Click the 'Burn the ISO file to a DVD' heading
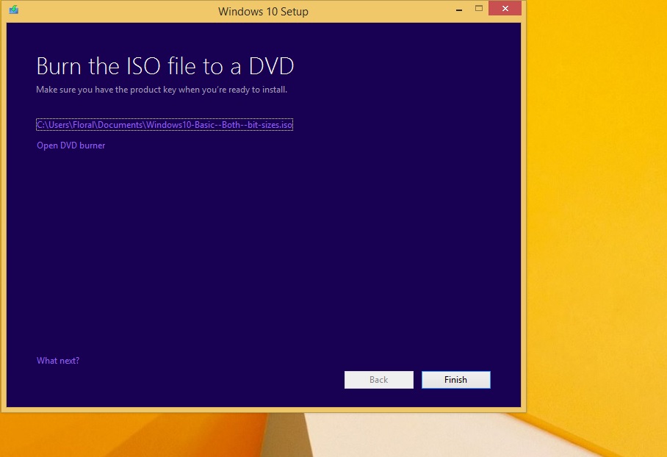 [x=165, y=66]
